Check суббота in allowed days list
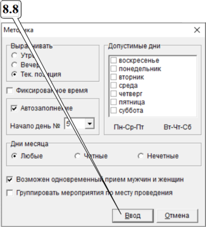Image resolution: width=206 pixels, height=227 pixels. (x=113, y=111)
